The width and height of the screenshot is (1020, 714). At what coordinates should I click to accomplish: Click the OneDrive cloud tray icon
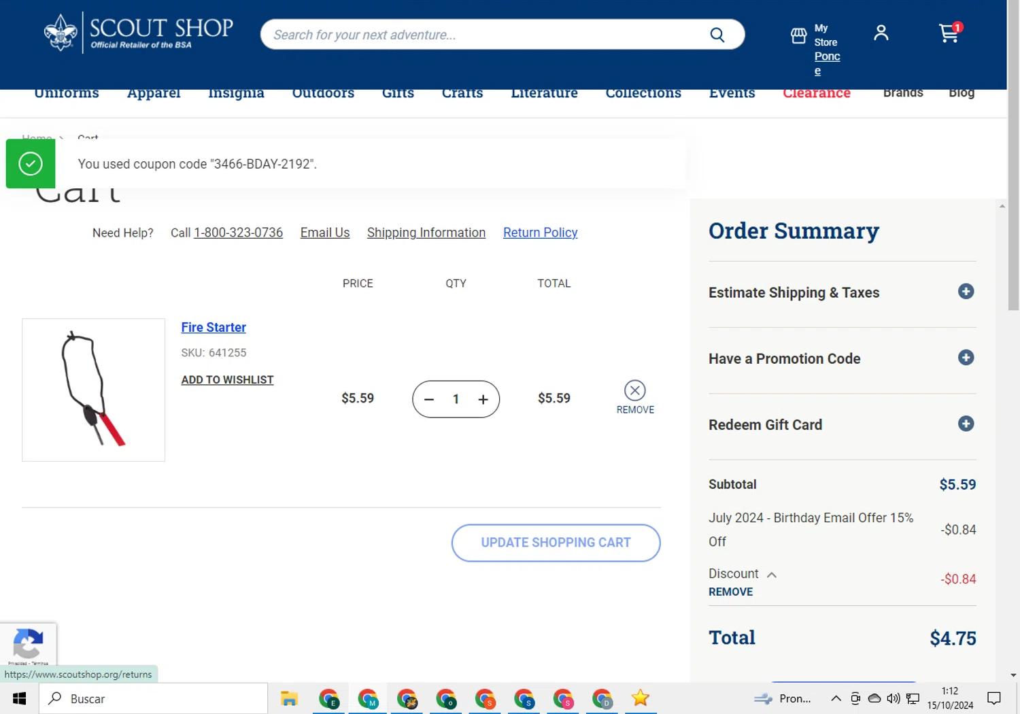(x=874, y=698)
